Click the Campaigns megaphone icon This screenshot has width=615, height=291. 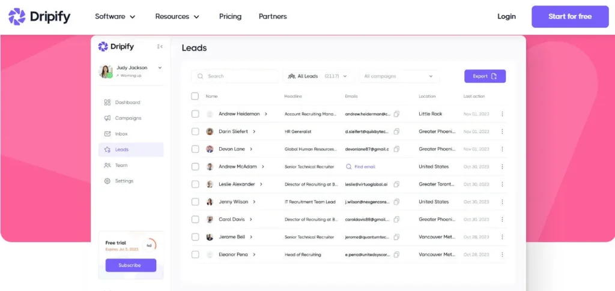pos(107,118)
